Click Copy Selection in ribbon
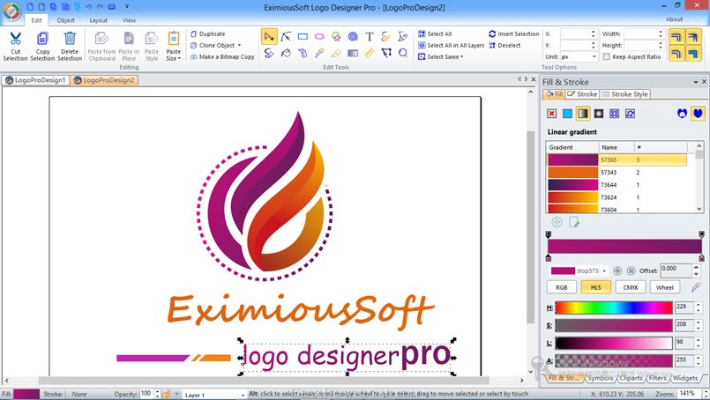Image resolution: width=710 pixels, height=400 pixels. coord(42,46)
